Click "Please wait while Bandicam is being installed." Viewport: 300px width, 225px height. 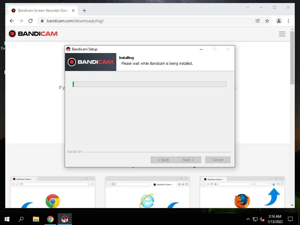coord(157,64)
